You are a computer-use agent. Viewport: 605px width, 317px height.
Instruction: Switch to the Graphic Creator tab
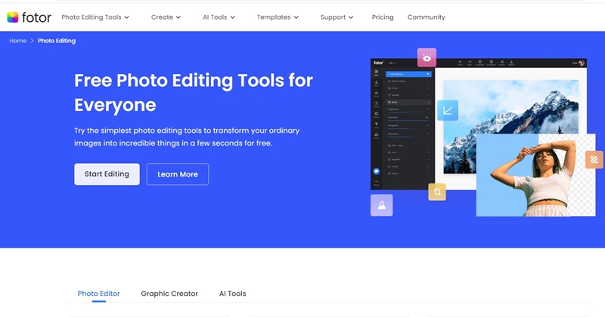[169, 294]
